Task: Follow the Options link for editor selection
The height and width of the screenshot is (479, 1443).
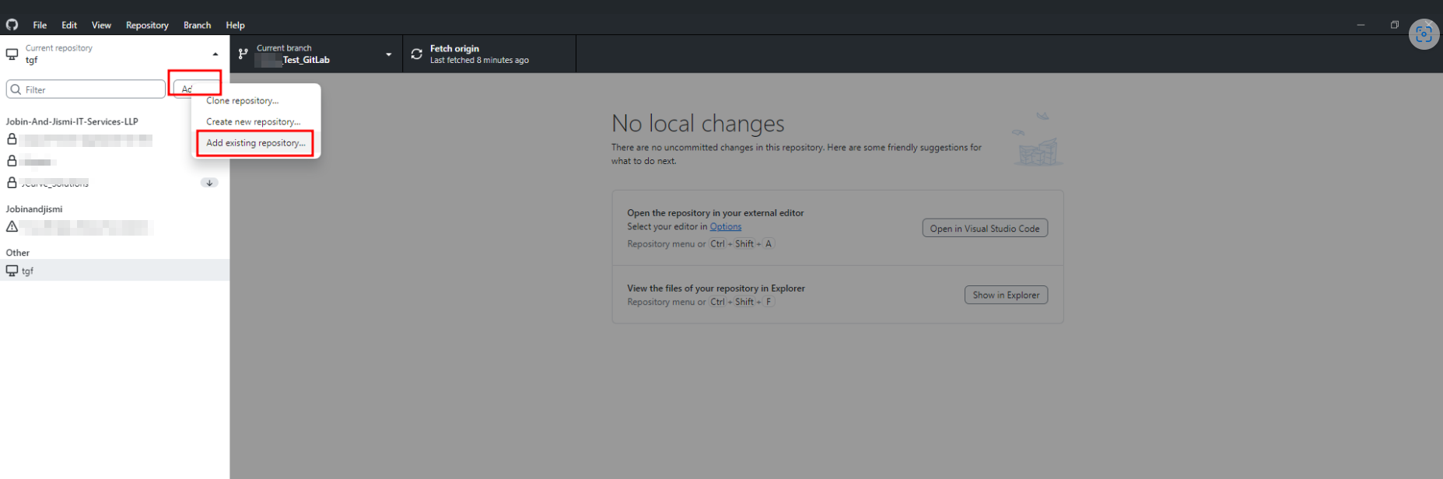Action: coord(725,227)
